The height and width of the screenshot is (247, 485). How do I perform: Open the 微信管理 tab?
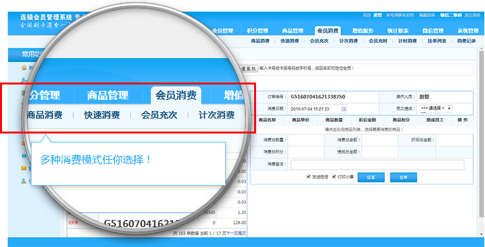(433, 30)
